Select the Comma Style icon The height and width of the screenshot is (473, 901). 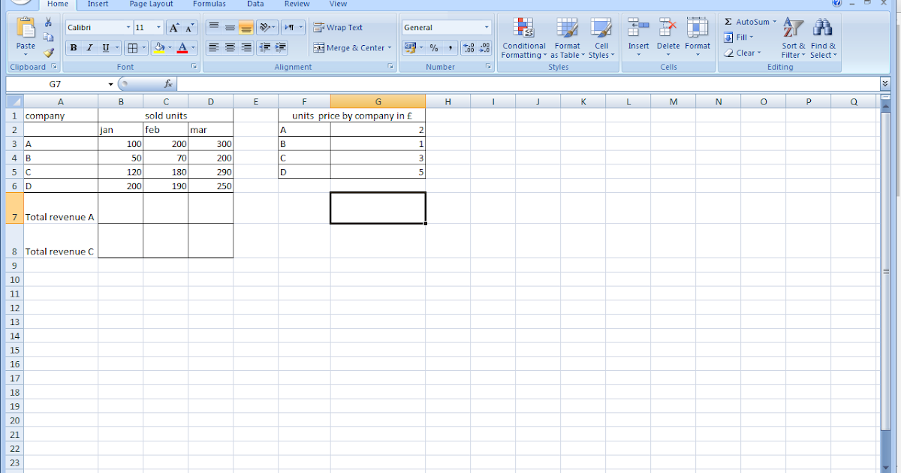pos(449,47)
